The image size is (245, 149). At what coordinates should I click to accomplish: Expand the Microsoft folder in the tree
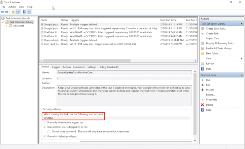7,26
